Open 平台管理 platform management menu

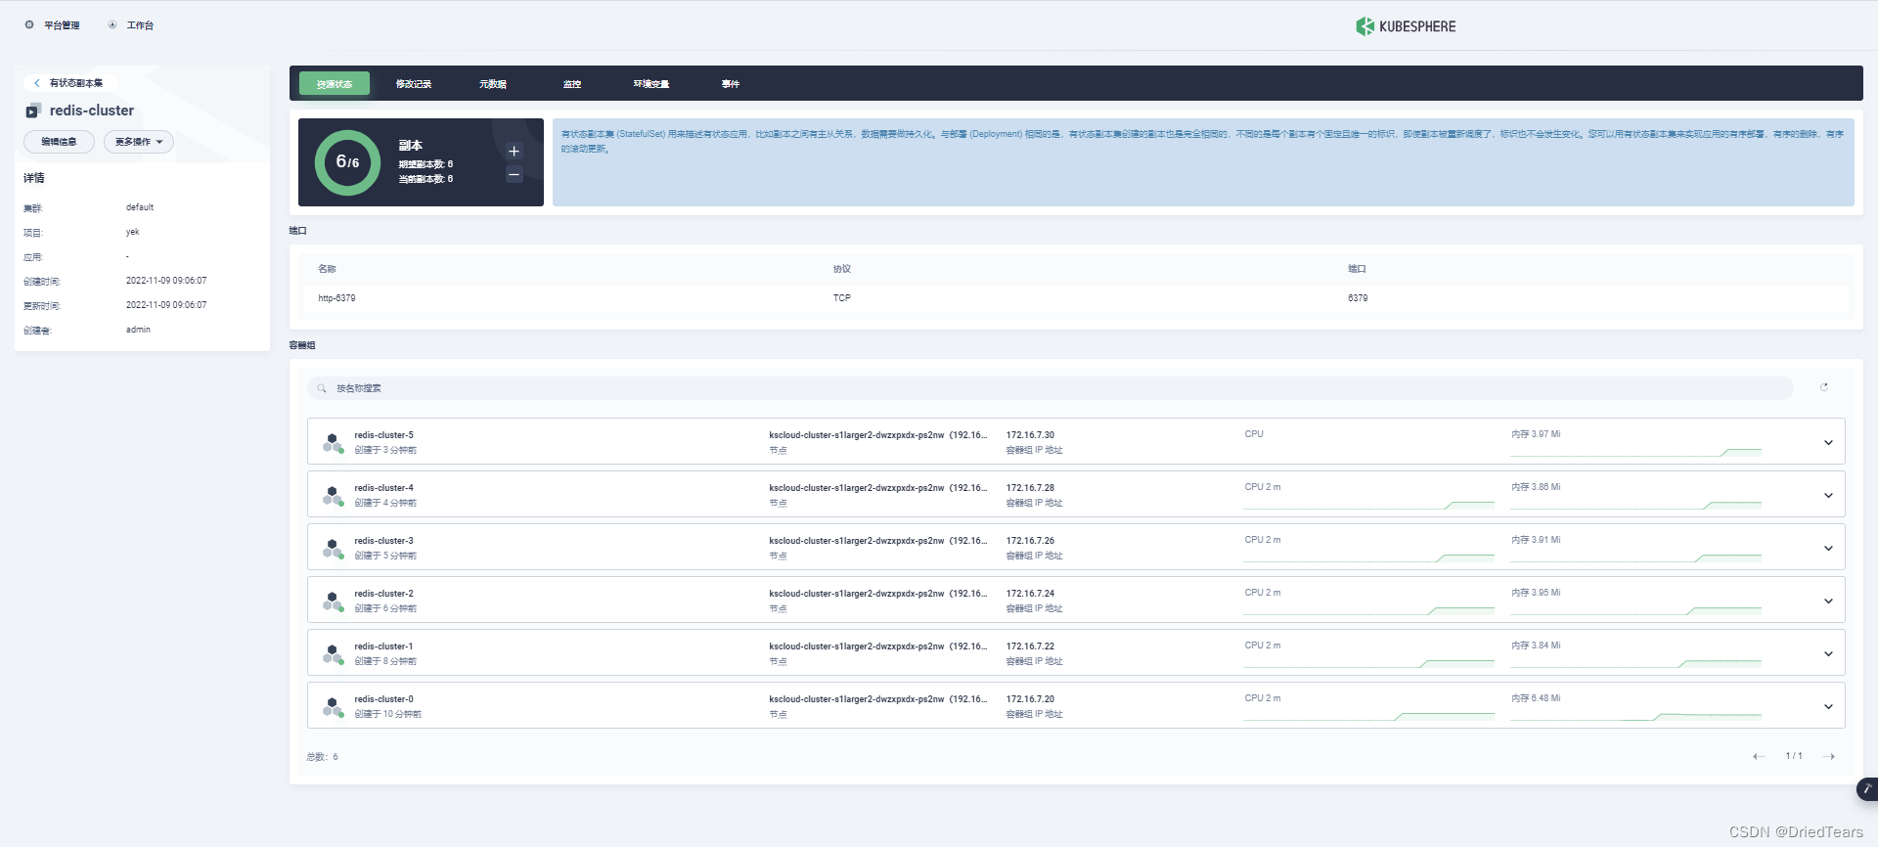[x=53, y=25]
